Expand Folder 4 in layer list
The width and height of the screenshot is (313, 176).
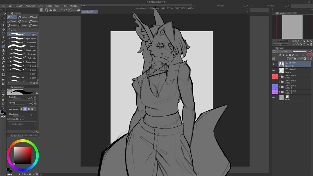click(x=280, y=82)
